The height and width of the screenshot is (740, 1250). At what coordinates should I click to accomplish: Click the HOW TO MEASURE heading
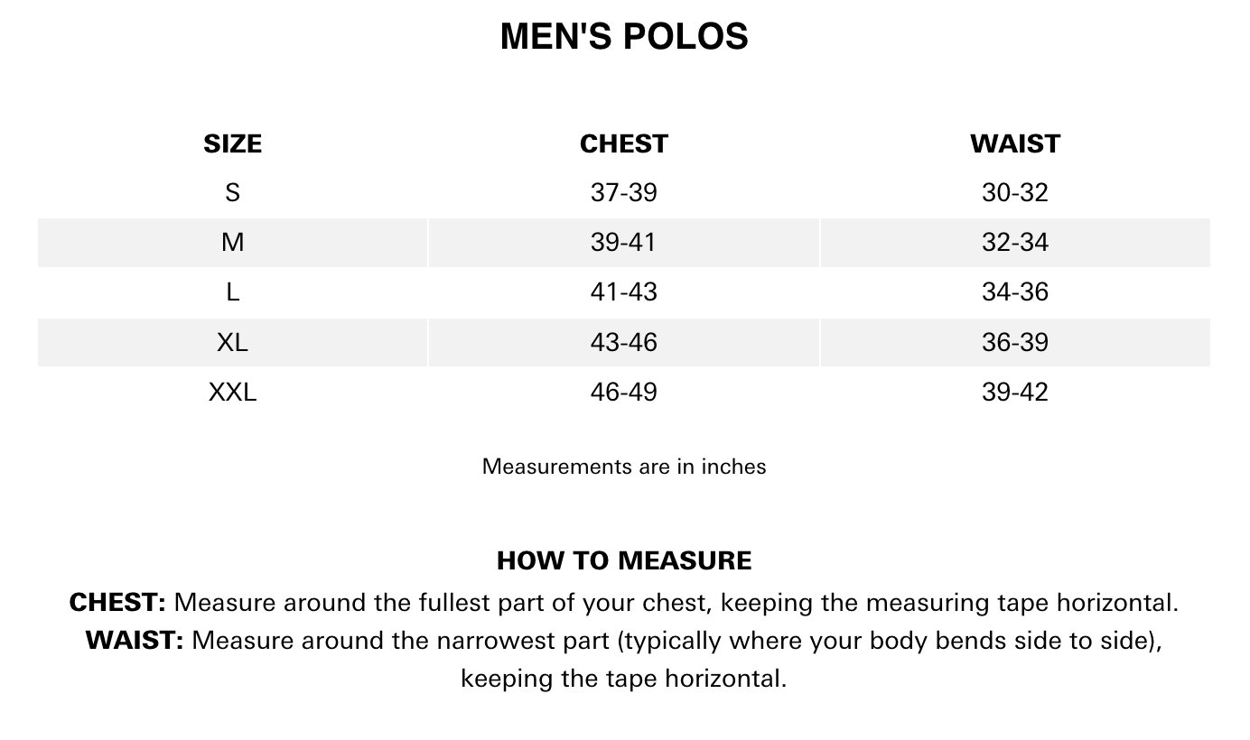pyautogui.click(x=624, y=560)
